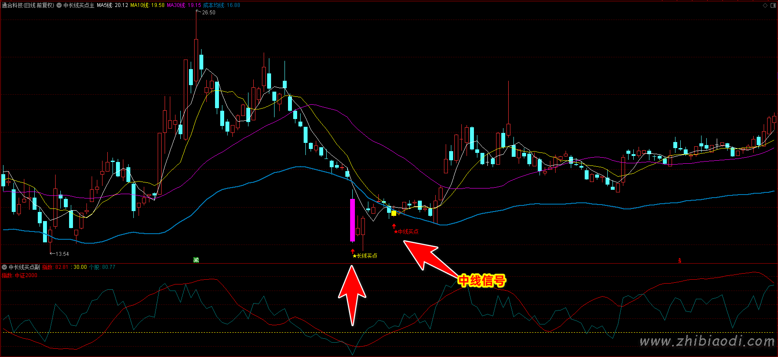Click the 中长线买点主 indicator name
The height and width of the screenshot is (357, 778).
pyautogui.click(x=79, y=6)
